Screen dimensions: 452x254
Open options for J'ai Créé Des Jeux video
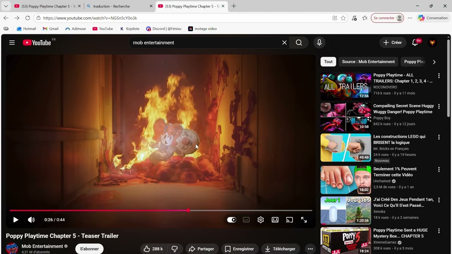[x=439, y=200]
